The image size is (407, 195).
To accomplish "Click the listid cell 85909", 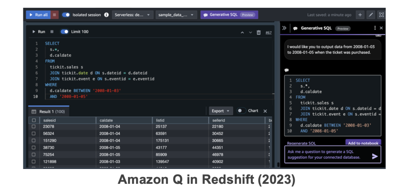I will coord(162,155).
